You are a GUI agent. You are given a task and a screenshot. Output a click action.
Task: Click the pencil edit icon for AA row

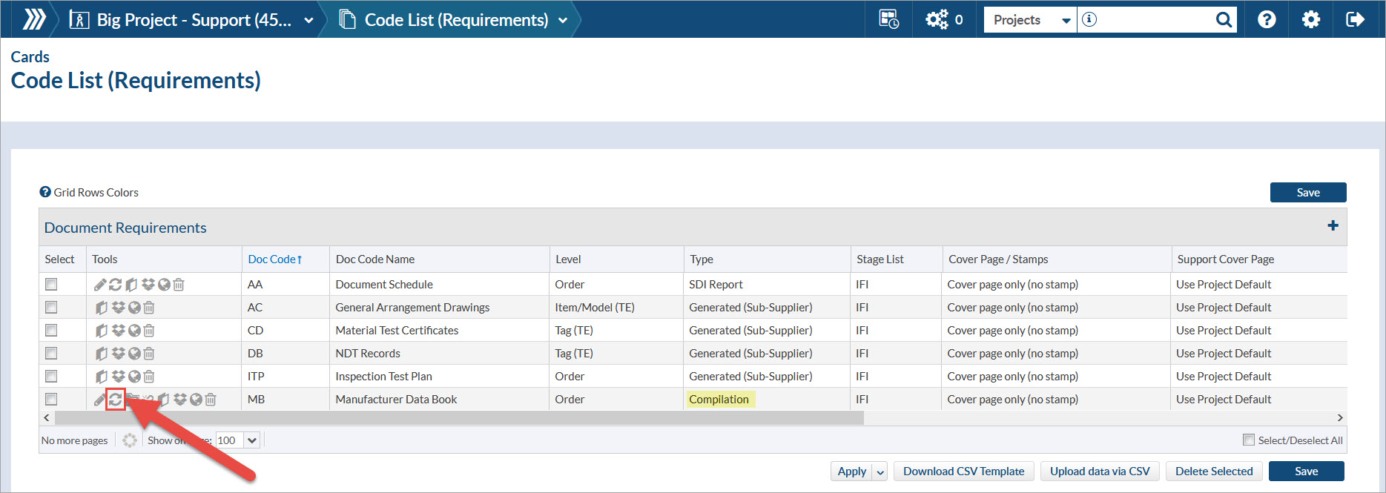pos(100,285)
